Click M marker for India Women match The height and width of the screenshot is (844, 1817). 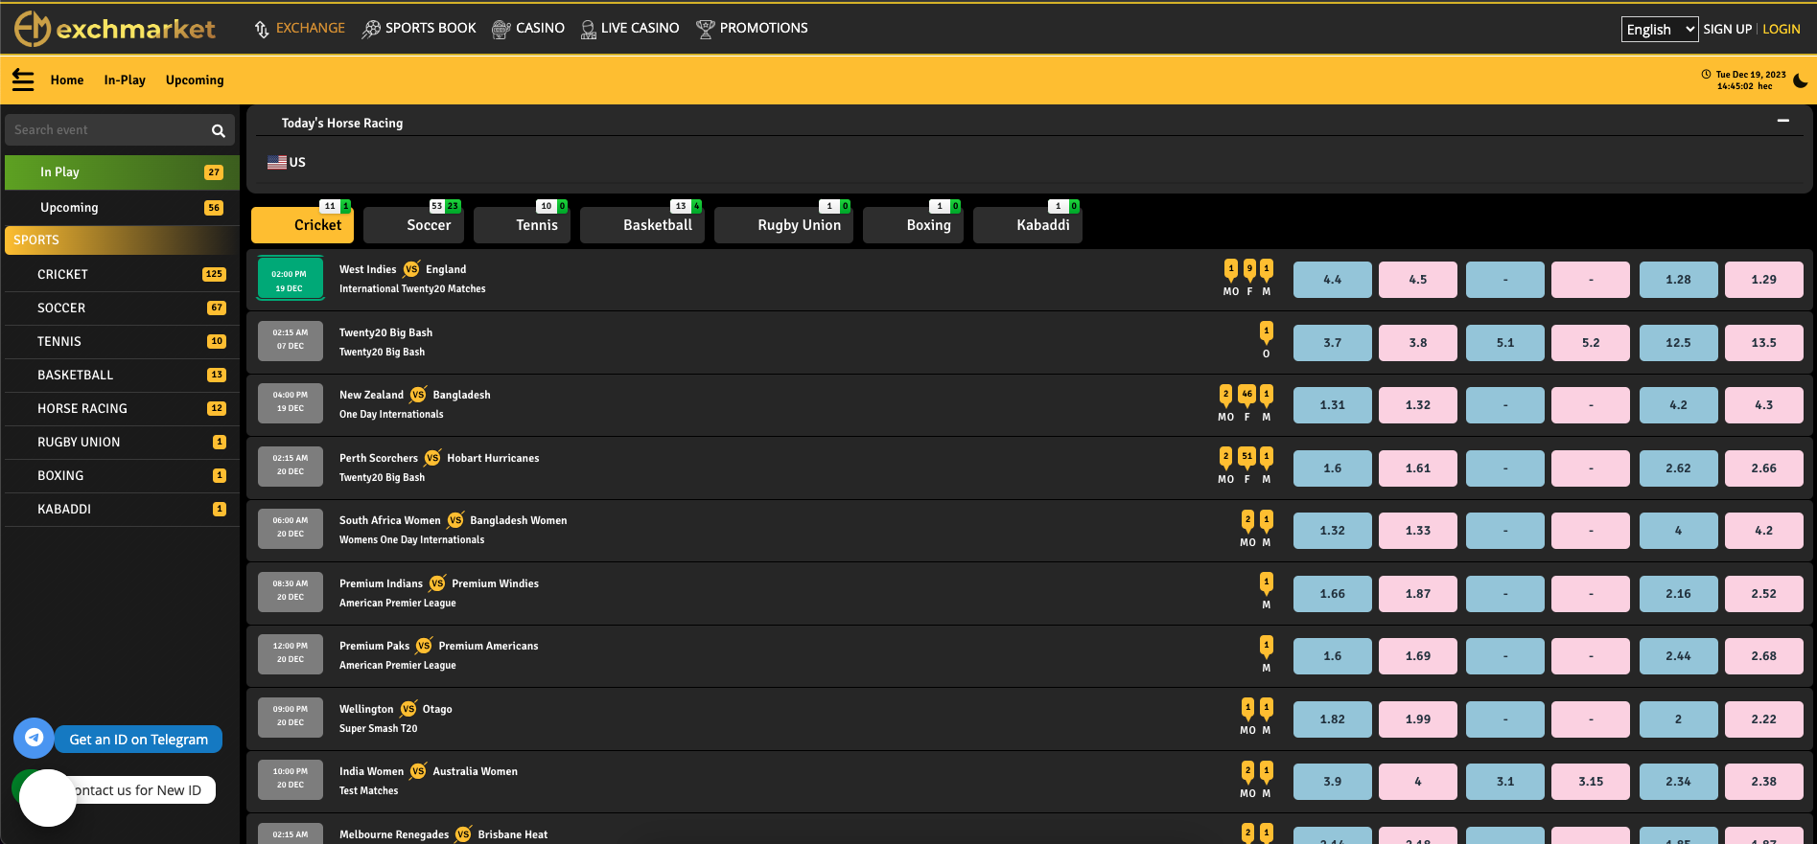pyautogui.click(x=1267, y=780)
